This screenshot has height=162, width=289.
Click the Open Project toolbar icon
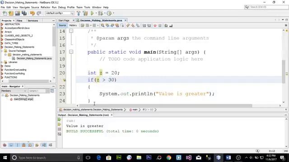click(x=18, y=13)
